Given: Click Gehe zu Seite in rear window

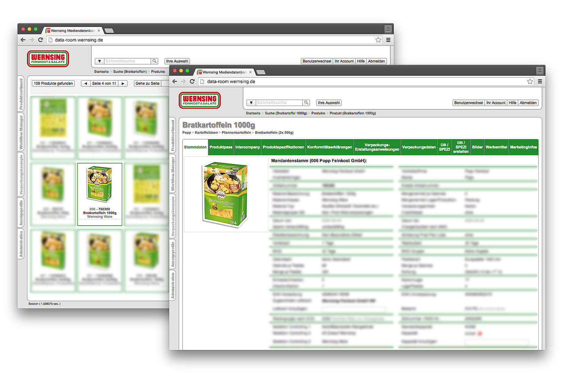Looking at the screenshot, I should [x=148, y=83].
